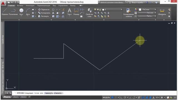
Task: Open the Вставка ribbon tab
Action: pos(20,6)
